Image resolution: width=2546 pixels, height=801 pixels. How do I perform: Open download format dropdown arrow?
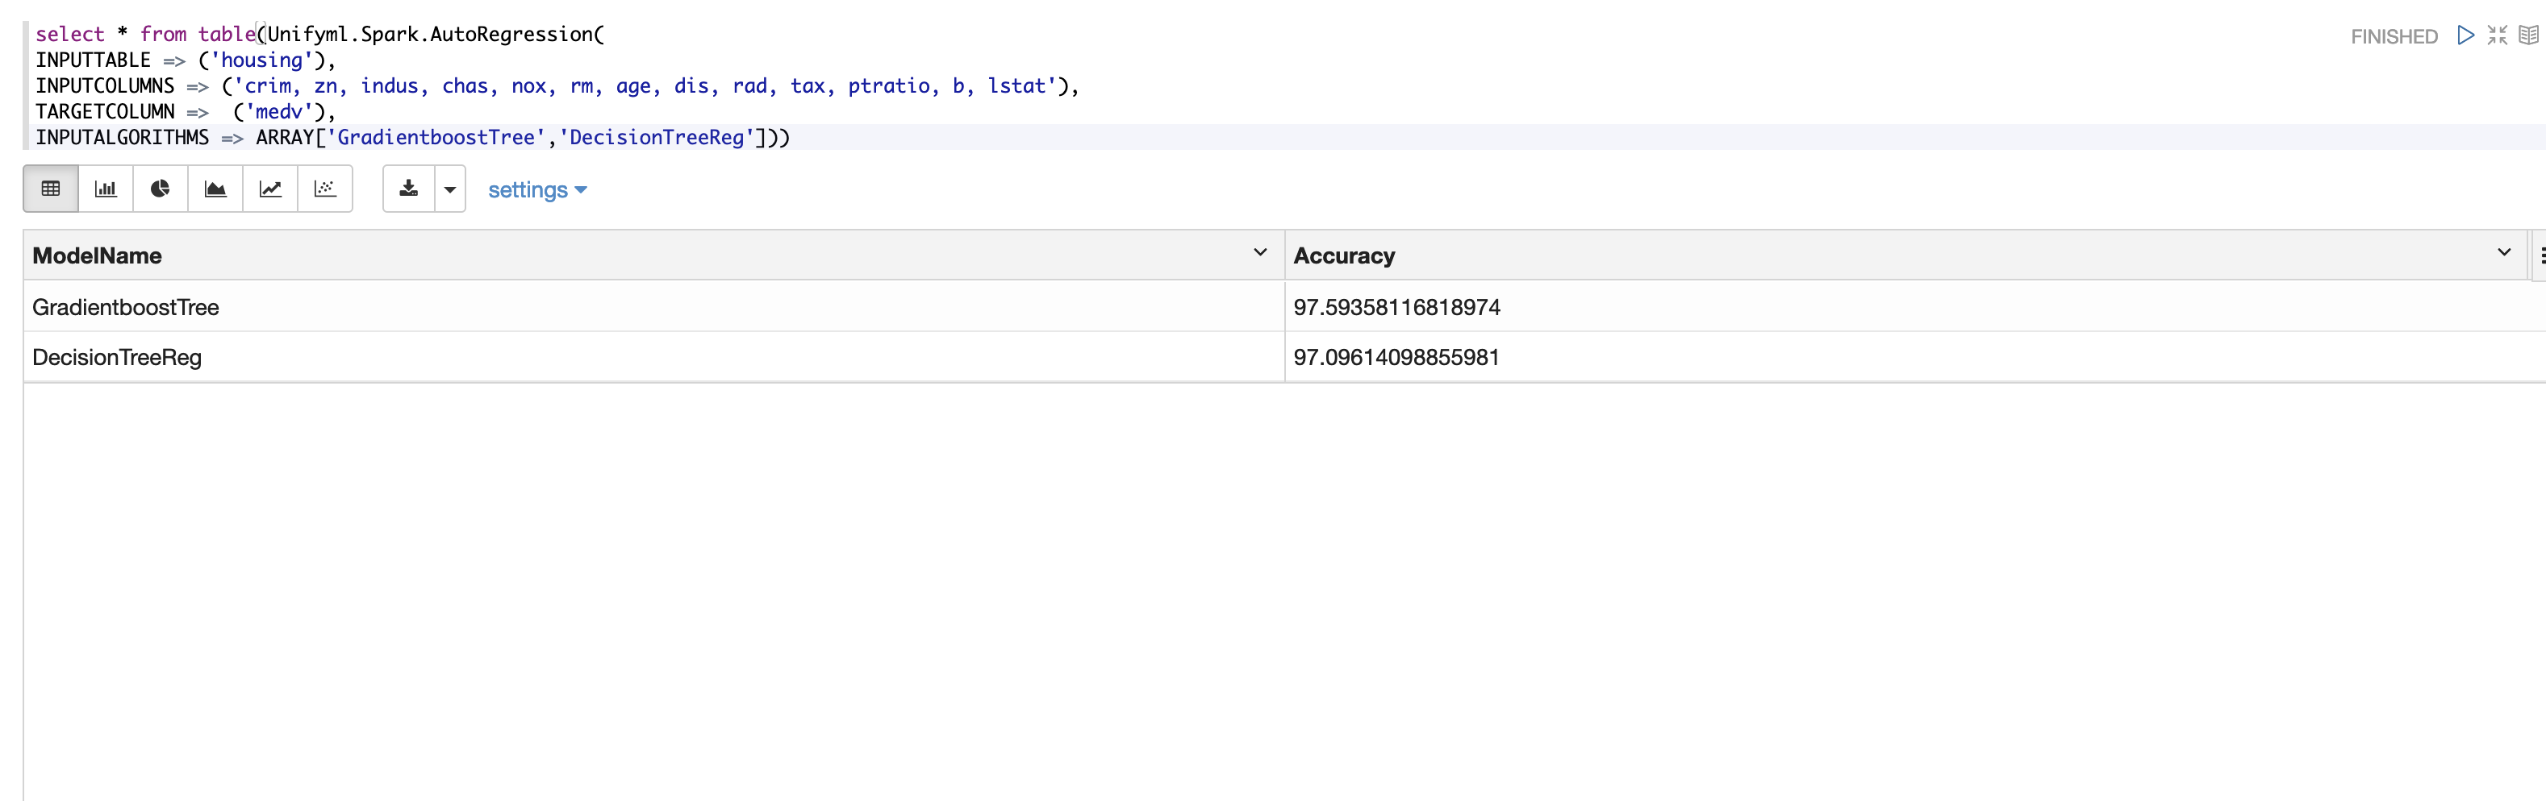click(449, 189)
